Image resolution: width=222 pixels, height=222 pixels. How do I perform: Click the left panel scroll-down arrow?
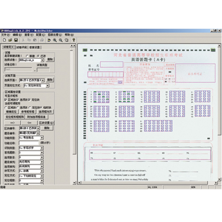(x=75, y=183)
